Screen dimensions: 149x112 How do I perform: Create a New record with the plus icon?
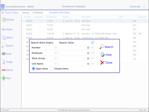click(x=4, y=78)
